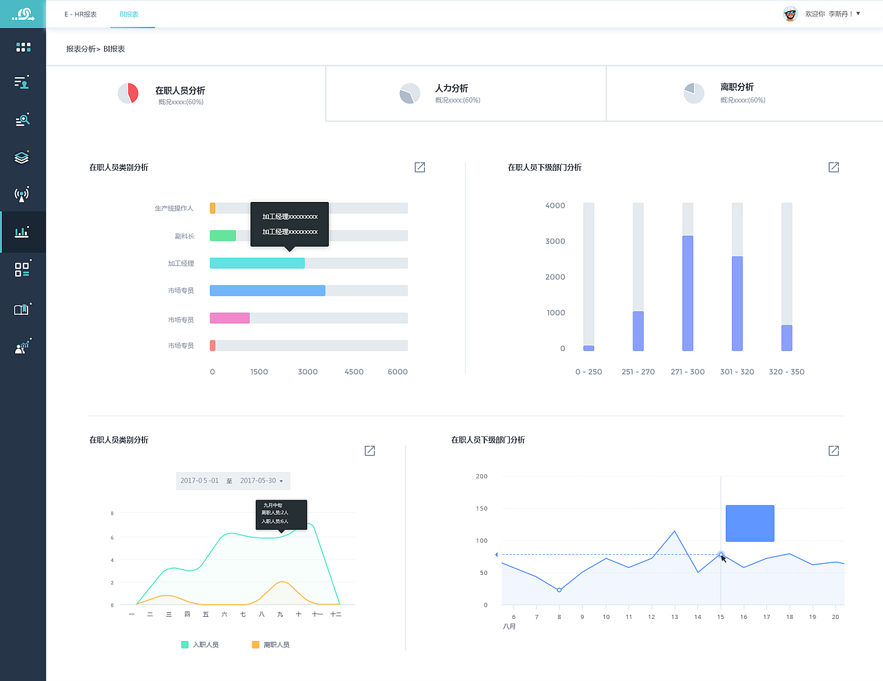Screen dimensions: 883x681
Task: Go to 报表分析 in the breadcrumb
Action: coord(81,49)
